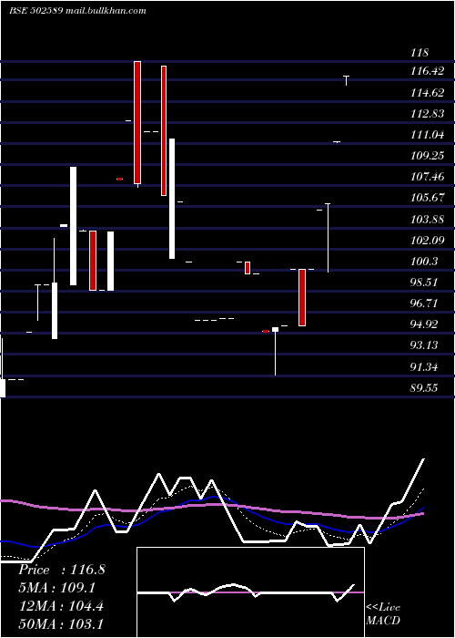
Task: Click the 50MA : 103.1 readout
Action: pos(61,624)
